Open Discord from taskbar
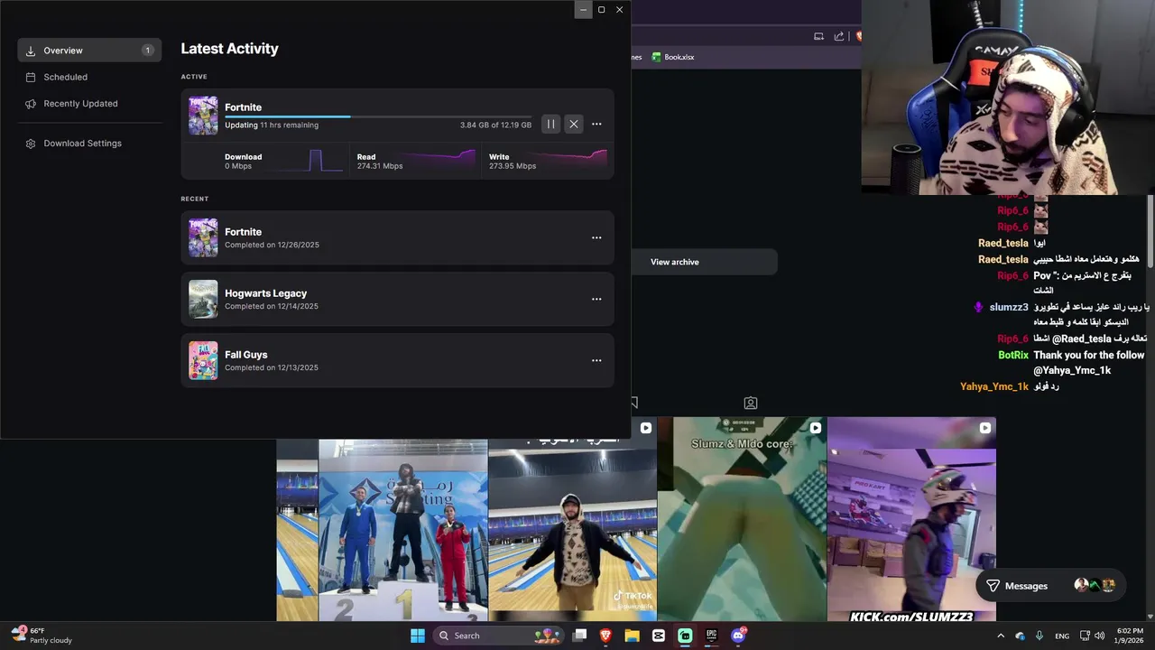 (738, 636)
